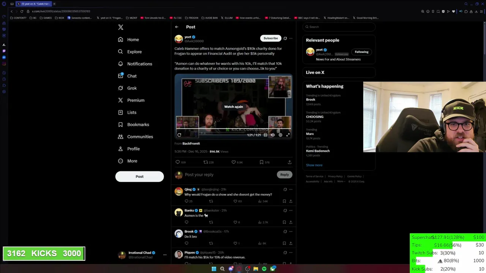The height and width of the screenshot is (273, 486).
Task: Go to the X Home page
Action: click(128, 39)
